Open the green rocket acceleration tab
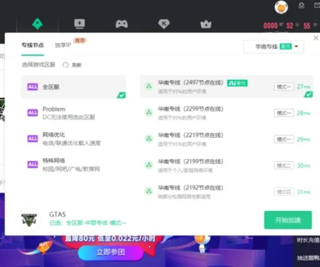 [x=37, y=23]
